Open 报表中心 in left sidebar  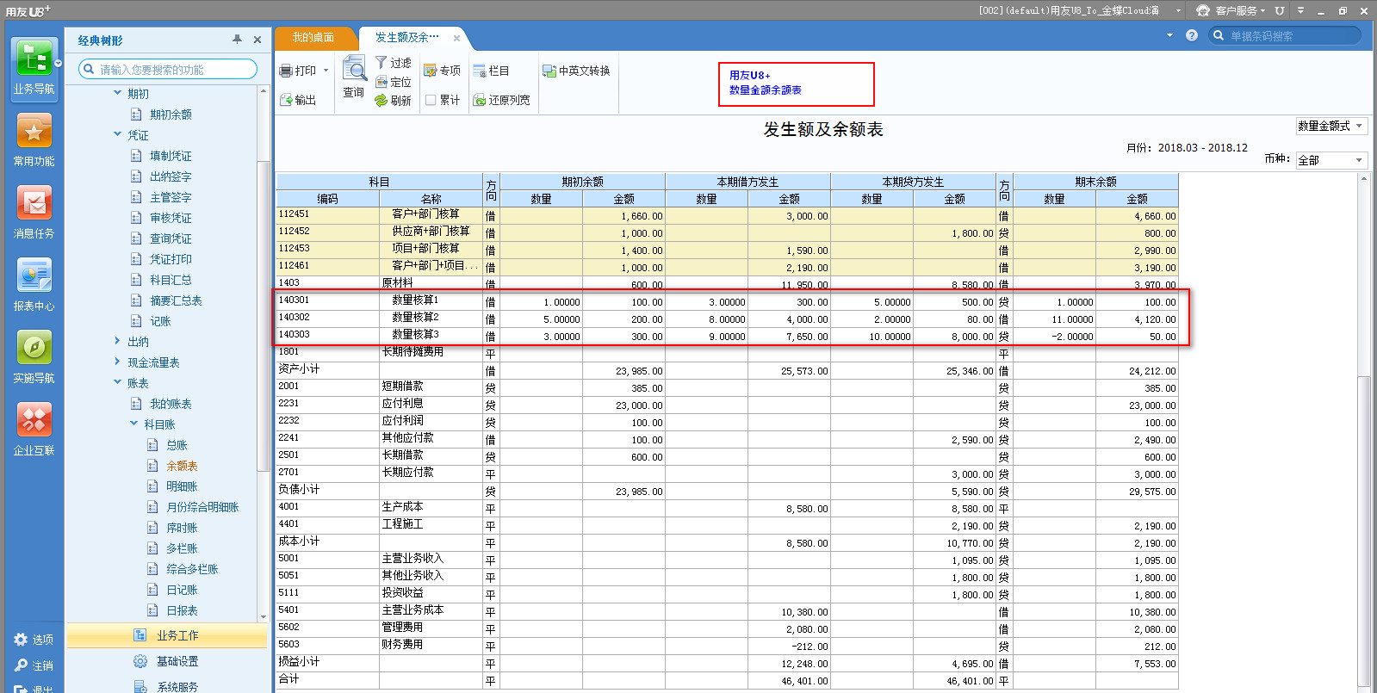pos(34,277)
